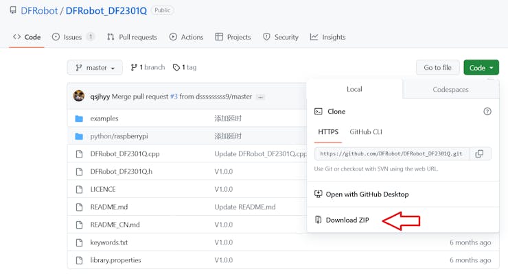Click the examples folder icon
The height and width of the screenshot is (276, 508).
[79, 118]
